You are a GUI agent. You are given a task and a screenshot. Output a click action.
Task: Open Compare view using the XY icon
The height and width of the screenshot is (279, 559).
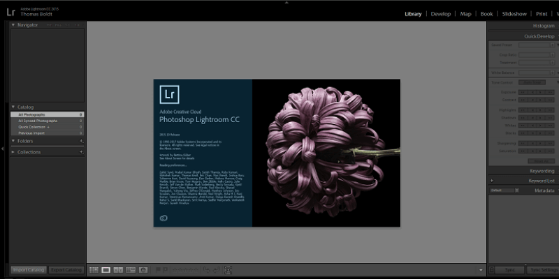click(118, 270)
